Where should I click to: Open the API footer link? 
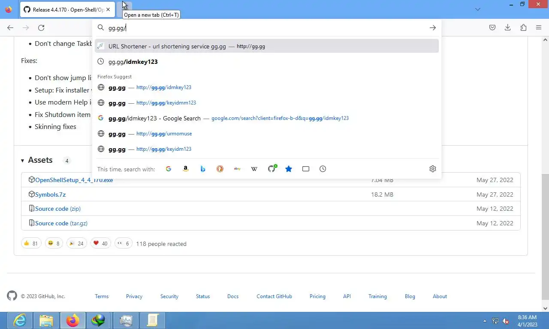point(347,296)
